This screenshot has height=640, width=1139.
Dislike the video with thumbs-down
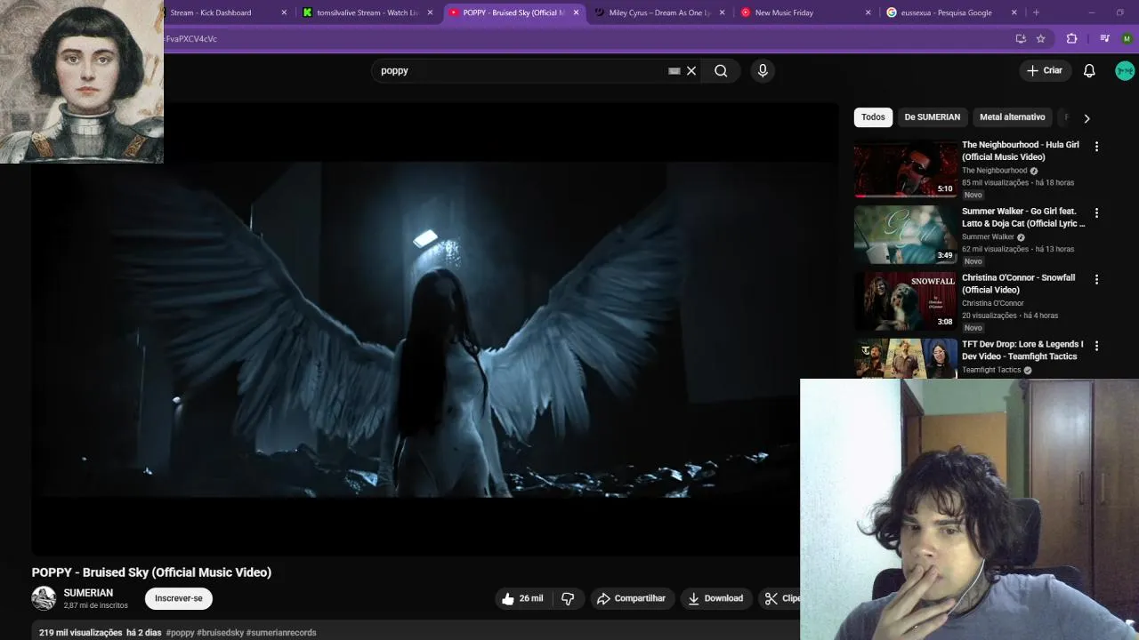tap(568, 598)
